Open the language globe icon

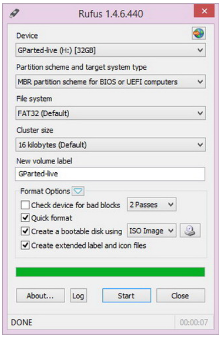click(x=199, y=33)
